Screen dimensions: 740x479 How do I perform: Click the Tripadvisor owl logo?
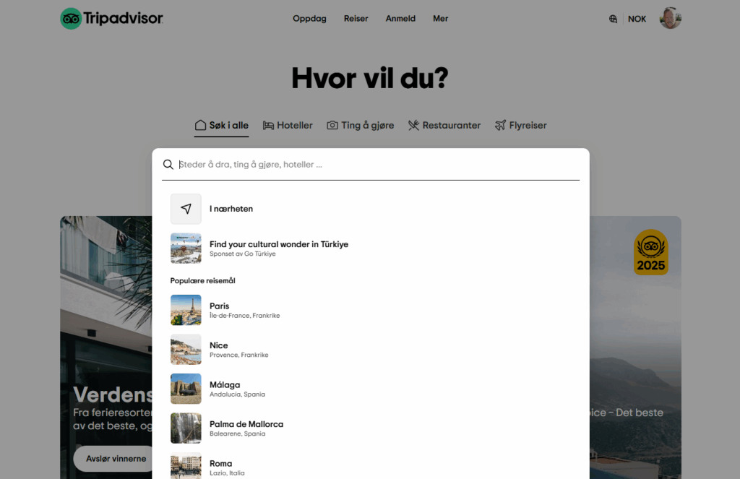[71, 18]
